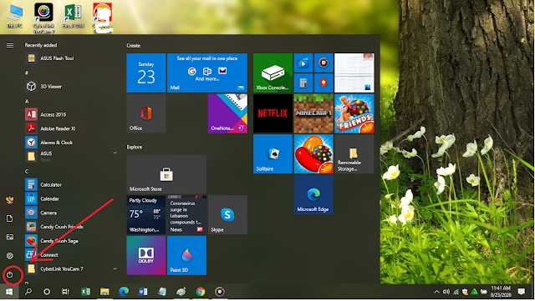Launch the Netflix tile
535x301 pixels.
[x=273, y=113]
